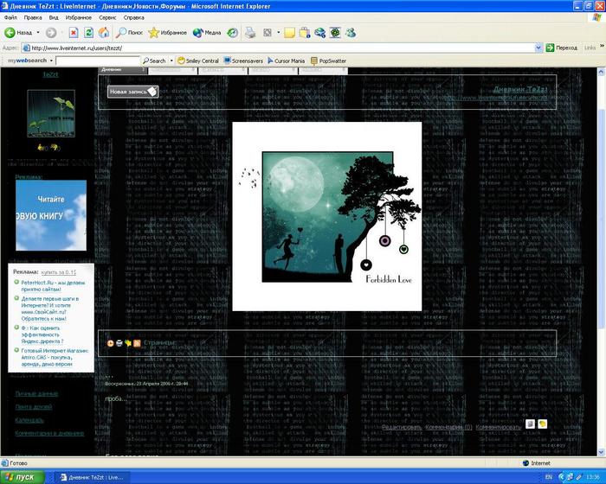Select the Дневник tab on the page
This screenshot has height=484, width=606.
point(123,70)
